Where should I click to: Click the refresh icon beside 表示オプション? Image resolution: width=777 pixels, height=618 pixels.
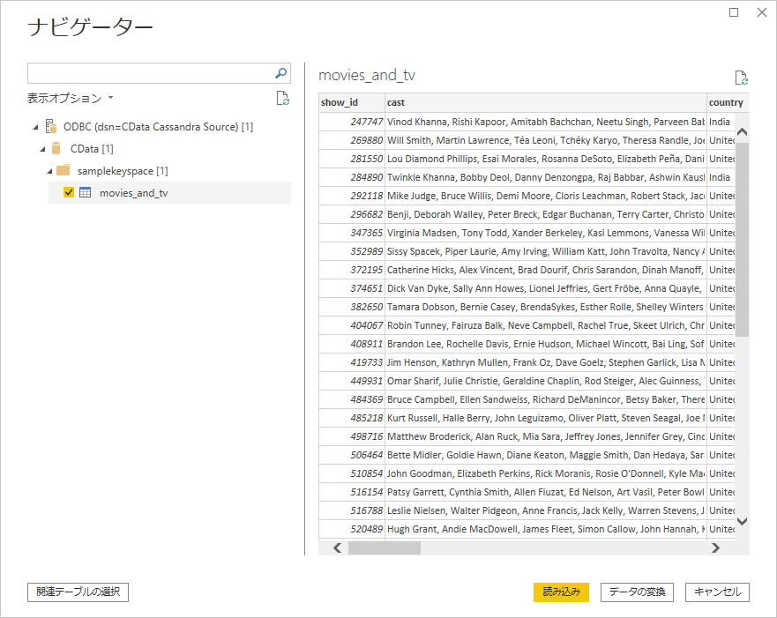tap(282, 98)
